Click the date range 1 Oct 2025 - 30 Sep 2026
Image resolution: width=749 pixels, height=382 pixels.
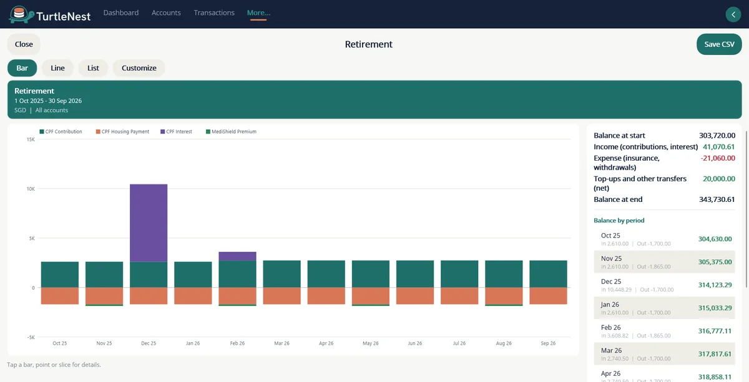[x=48, y=101]
